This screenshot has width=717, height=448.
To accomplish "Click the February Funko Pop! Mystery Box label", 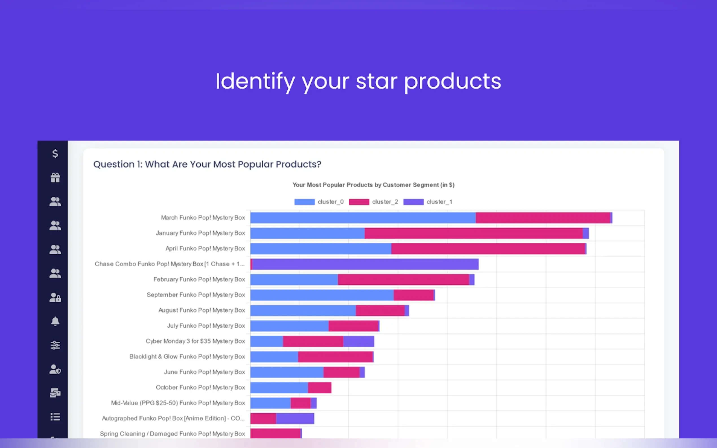I will [199, 279].
